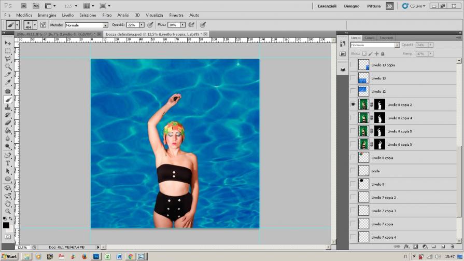Hide the Livello 0 copia 2 layer

pyautogui.click(x=353, y=104)
